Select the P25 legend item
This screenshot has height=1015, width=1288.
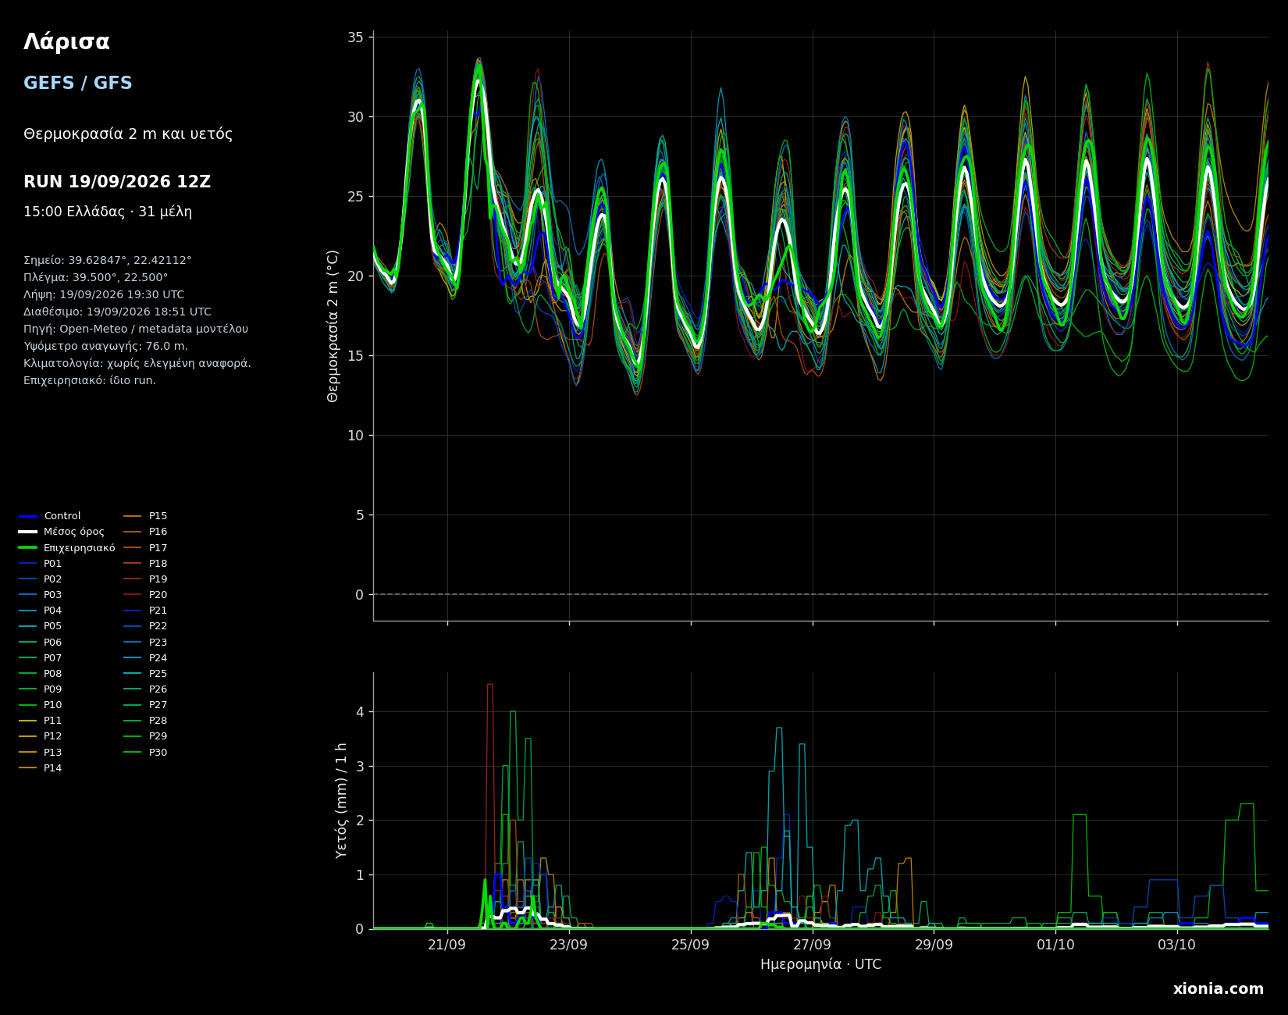pos(146,674)
